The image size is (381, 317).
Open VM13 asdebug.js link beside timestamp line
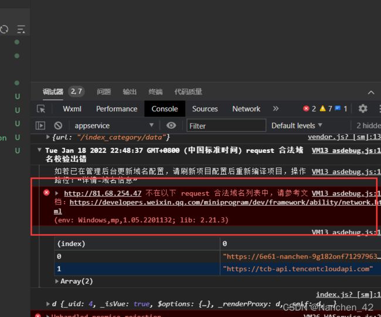tap(346, 151)
